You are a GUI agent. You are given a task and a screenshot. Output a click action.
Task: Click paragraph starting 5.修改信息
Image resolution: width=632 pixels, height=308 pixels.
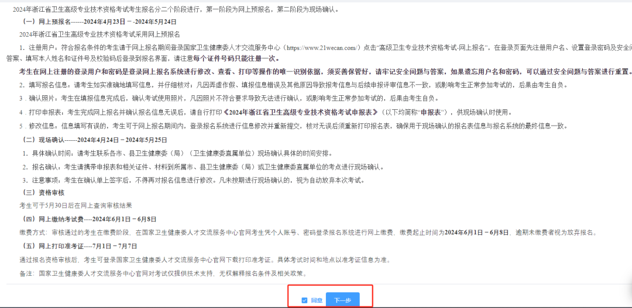click(x=293, y=126)
